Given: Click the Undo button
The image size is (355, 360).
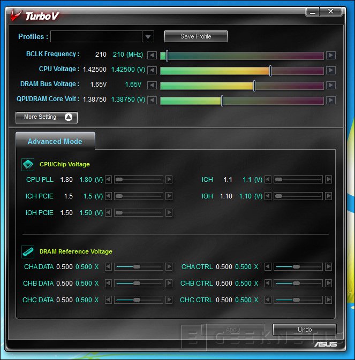Looking at the screenshot, I should 305,330.
